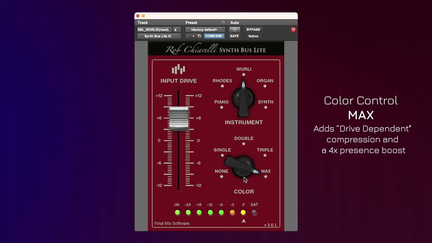The image size is (432, 243).
Task: Open the automation enable window icon
Action: (x=235, y=30)
